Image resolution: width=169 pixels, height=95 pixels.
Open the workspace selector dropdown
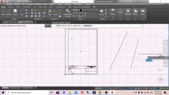pyautogui.click(x=51, y=2)
